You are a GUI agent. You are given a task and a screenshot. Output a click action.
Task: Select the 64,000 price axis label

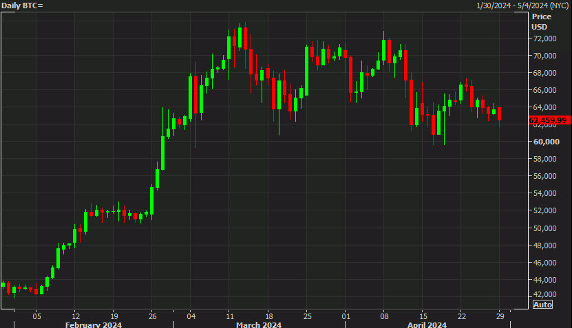(544, 107)
